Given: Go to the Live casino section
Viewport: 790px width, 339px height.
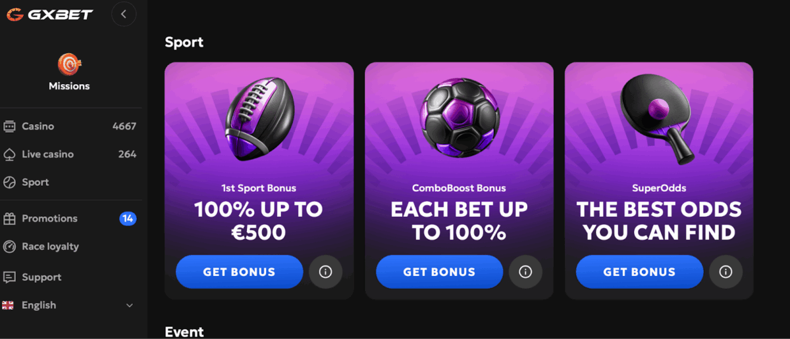Looking at the screenshot, I should pos(47,154).
